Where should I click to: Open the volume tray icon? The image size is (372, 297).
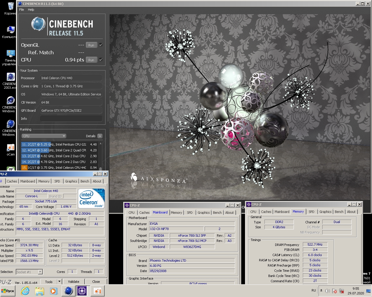pos(328,291)
